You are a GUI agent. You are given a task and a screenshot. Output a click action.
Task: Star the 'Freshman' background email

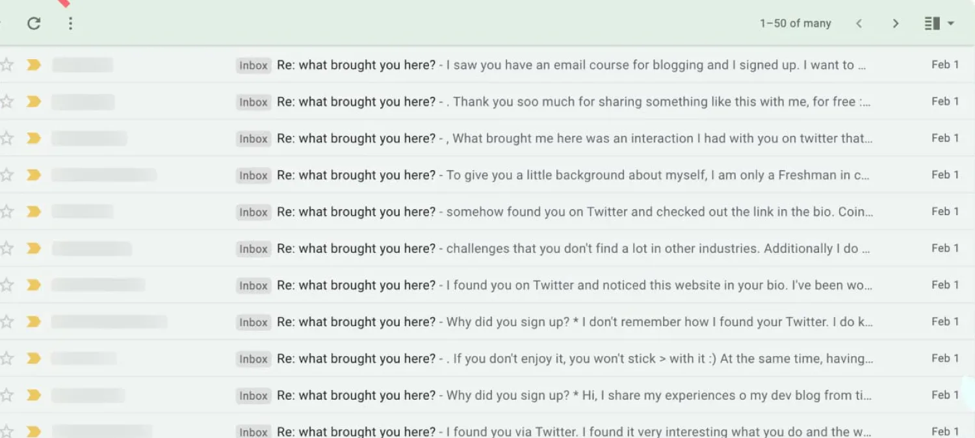tap(7, 175)
